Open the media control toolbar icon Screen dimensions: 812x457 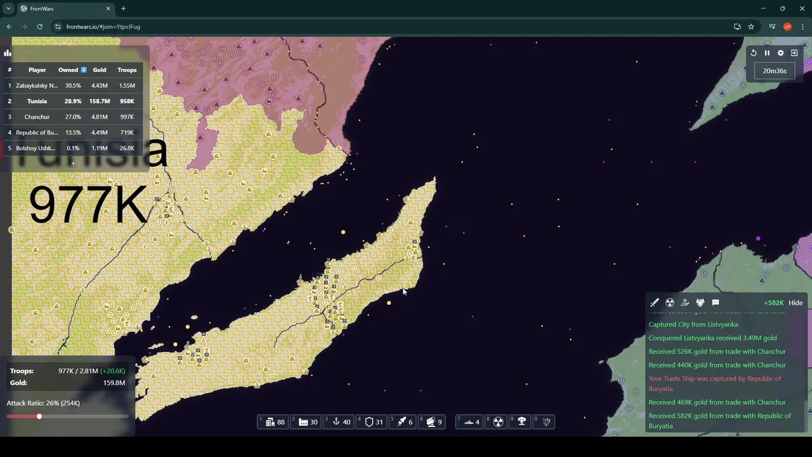772,27
